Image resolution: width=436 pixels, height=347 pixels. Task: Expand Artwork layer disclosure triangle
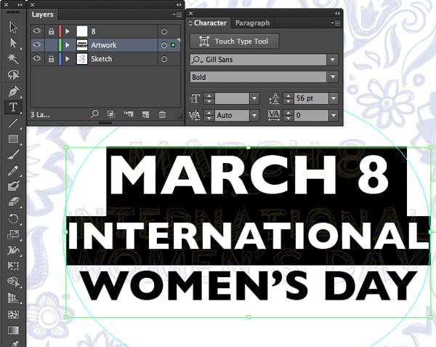pyautogui.click(x=68, y=45)
